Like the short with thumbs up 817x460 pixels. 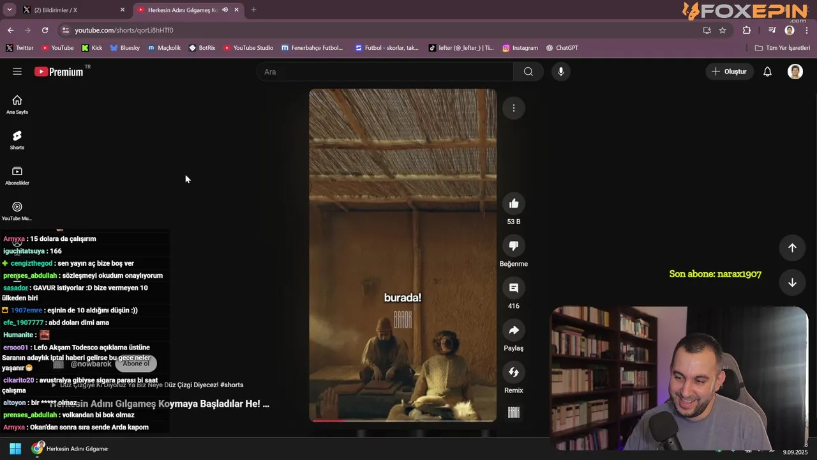514,204
